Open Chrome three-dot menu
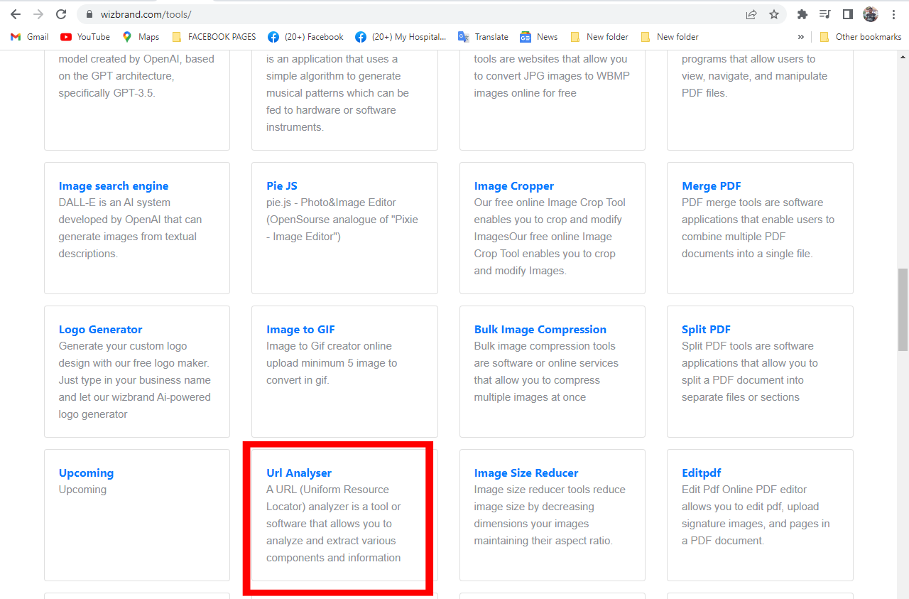This screenshot has height=599, width=909. (x=893, y=14)
